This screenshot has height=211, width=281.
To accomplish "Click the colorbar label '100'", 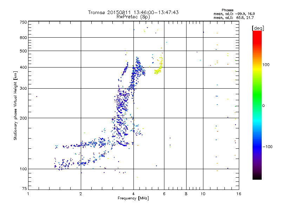I will pyautogui.click(x=266, y=65).
